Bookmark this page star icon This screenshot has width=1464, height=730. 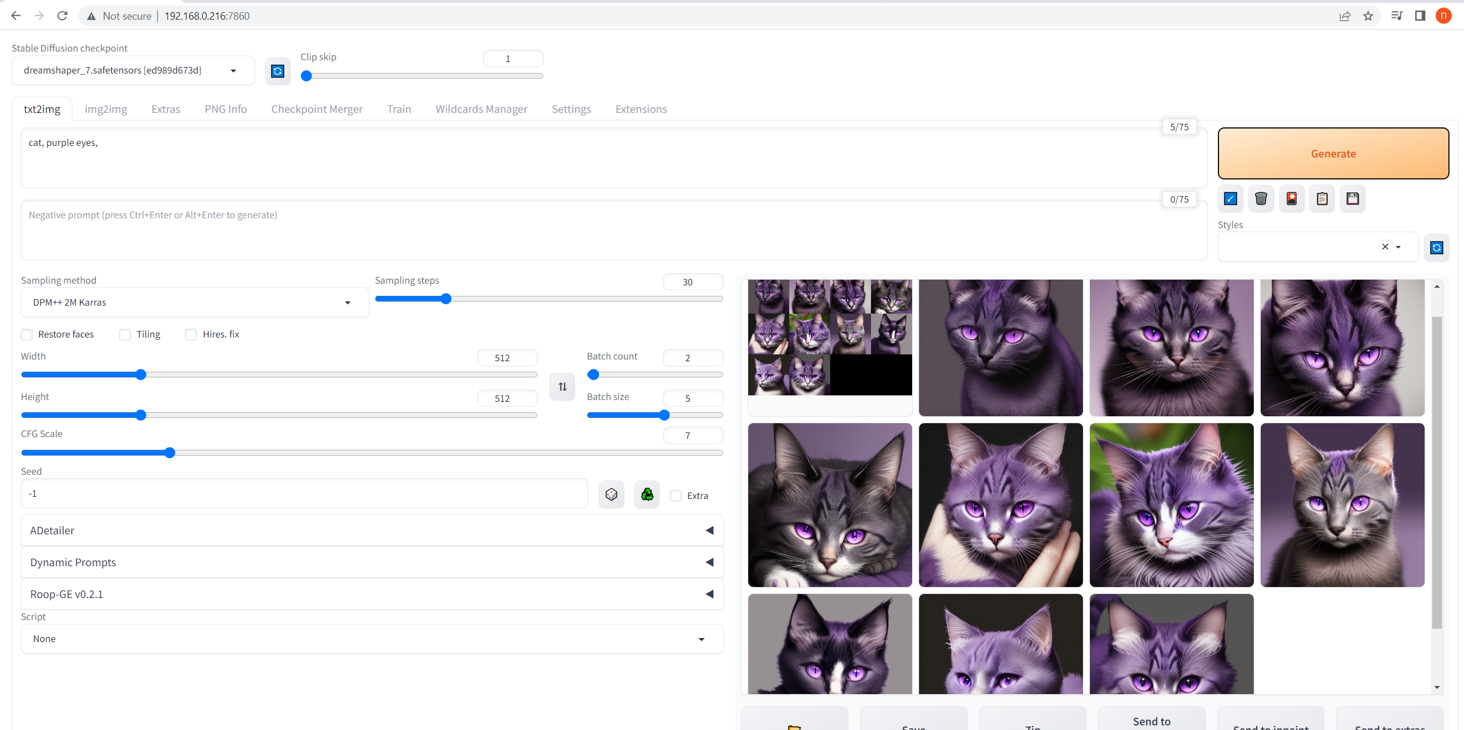click(x=1368, y=16)
